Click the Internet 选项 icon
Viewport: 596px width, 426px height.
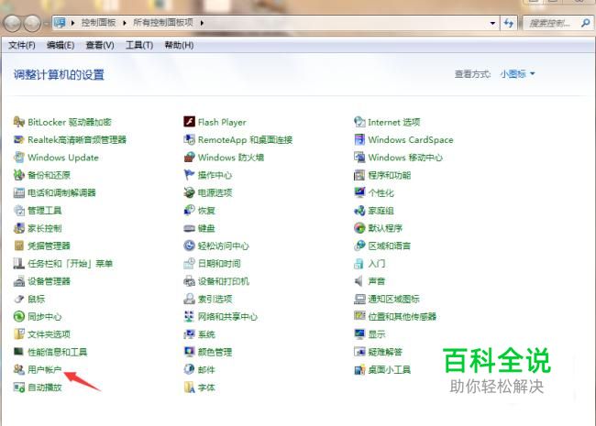tap(359, 122)
